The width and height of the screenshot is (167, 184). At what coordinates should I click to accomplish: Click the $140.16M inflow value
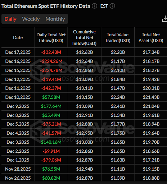[x=51, y=142]
